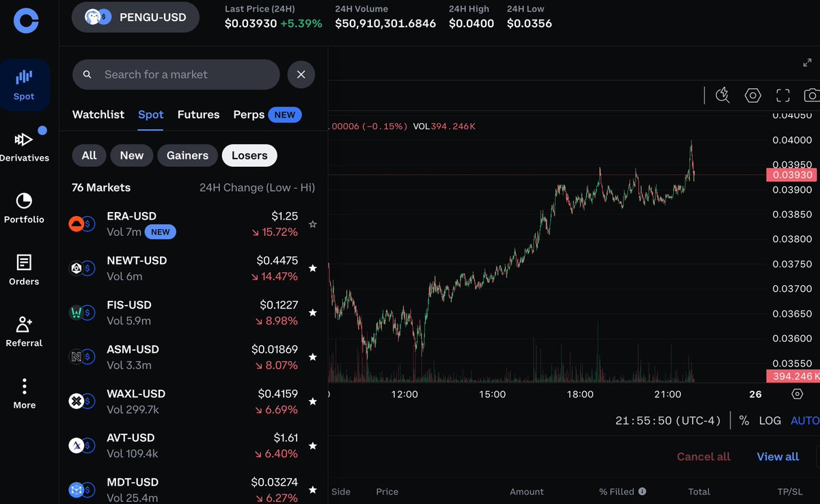The height and width of the screenshot is (504, 820).
Task: Select Spot in the left sidebar
Action: [24, 85]
